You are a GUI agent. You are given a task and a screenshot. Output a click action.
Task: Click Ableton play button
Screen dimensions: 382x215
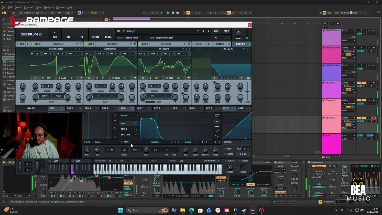168,13
